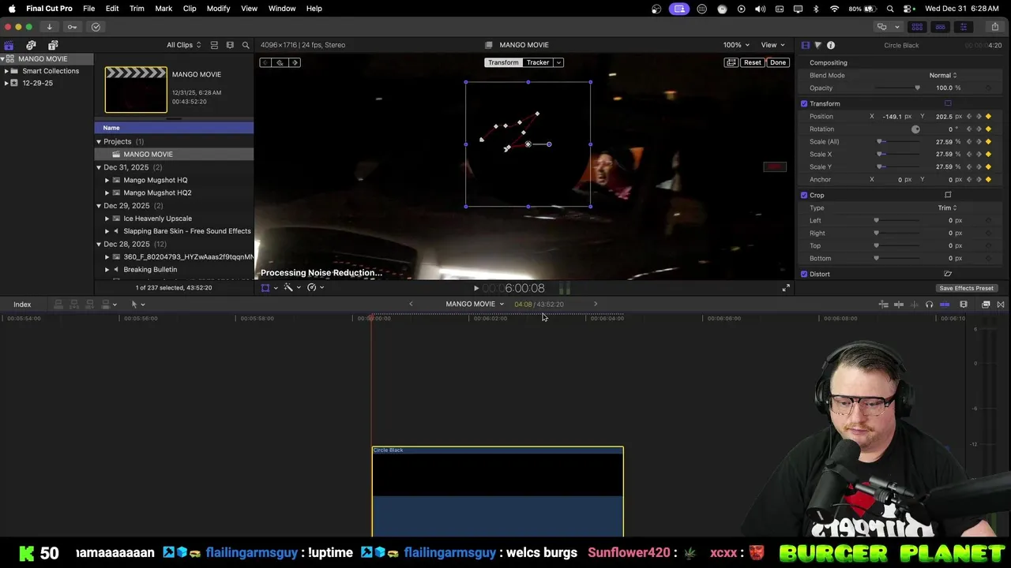Screen dimensions: 1011x568
Task: Open the File menu
Action: [89, 9]
